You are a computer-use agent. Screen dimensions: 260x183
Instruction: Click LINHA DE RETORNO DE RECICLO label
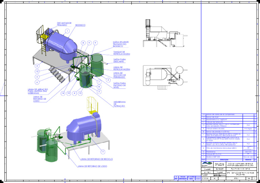(97, 159)
